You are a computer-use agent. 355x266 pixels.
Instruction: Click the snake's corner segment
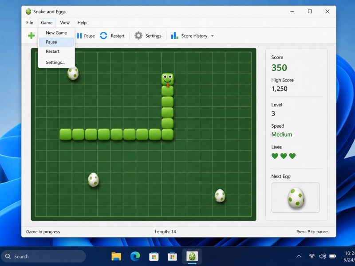(168, 134)
